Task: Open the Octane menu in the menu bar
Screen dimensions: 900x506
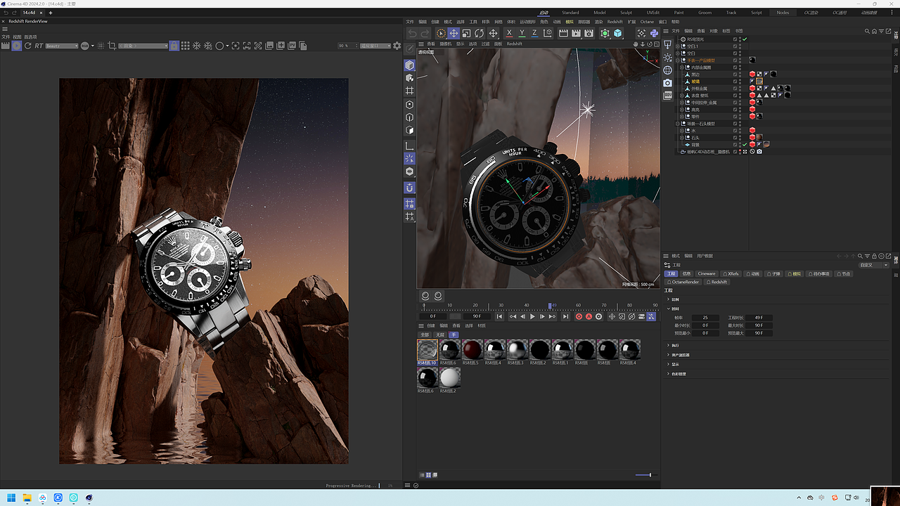Action: [647, 22]
